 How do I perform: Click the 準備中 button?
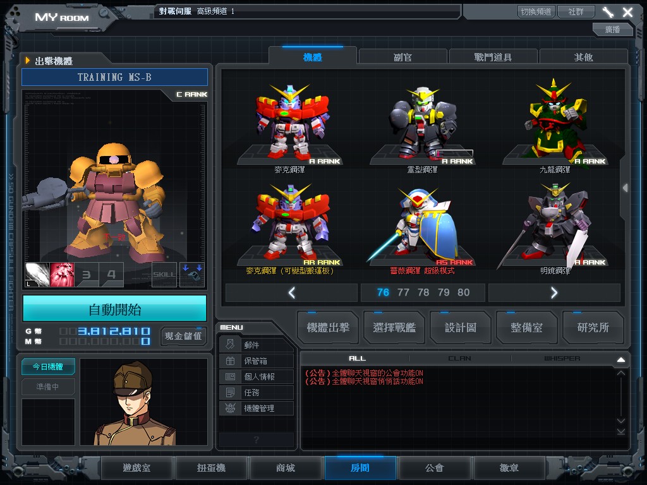tap(48, 387)
